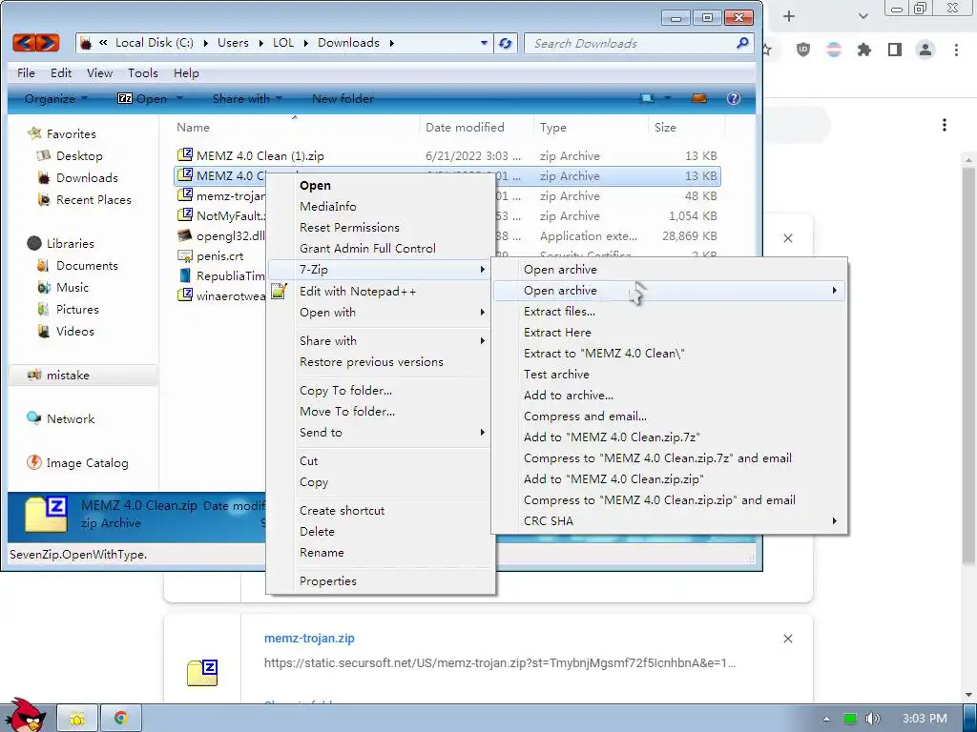This screenshot has width=977, height=732.
Task: Open the Tools menu
Action: (x=143, y=72)
